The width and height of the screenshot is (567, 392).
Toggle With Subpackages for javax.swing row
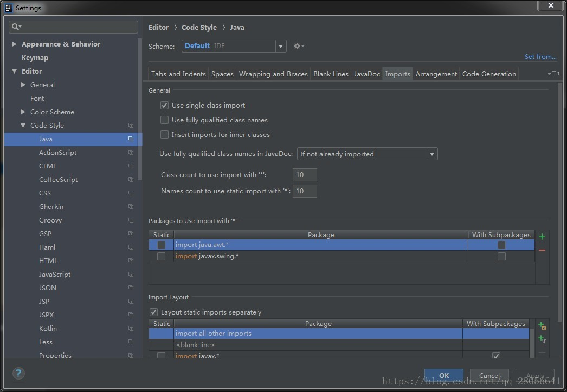pos(501,256)
